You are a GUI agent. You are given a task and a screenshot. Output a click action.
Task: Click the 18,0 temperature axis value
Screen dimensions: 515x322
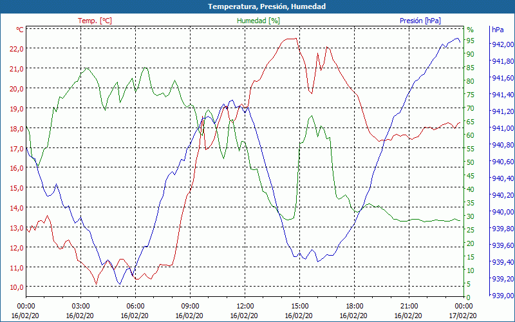click(x=17, y=128)
